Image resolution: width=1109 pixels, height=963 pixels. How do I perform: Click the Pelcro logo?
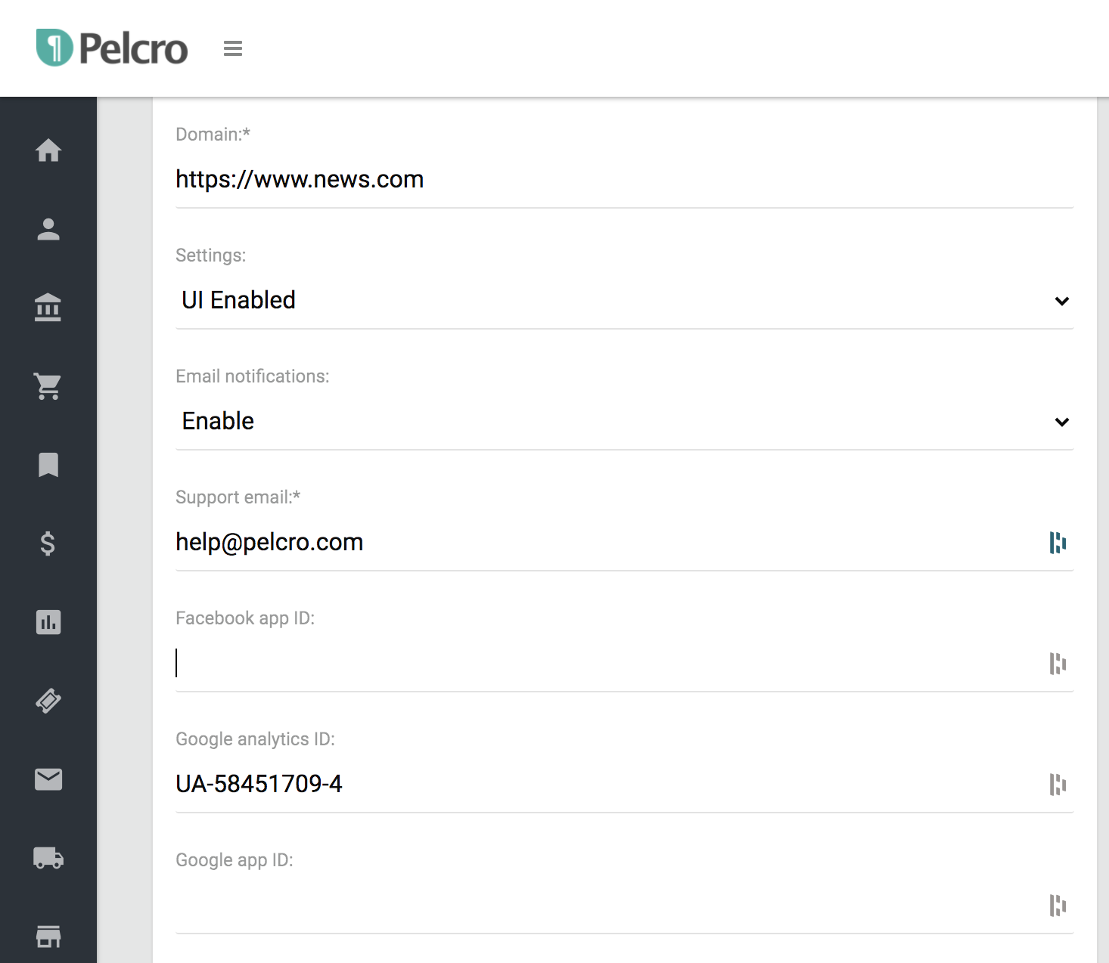tap(112, 48)
